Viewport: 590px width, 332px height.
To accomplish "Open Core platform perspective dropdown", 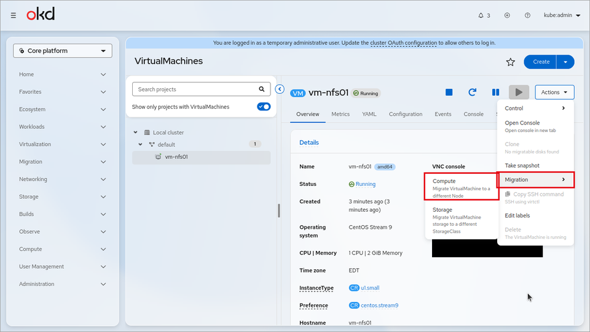I will click(63, 51).
